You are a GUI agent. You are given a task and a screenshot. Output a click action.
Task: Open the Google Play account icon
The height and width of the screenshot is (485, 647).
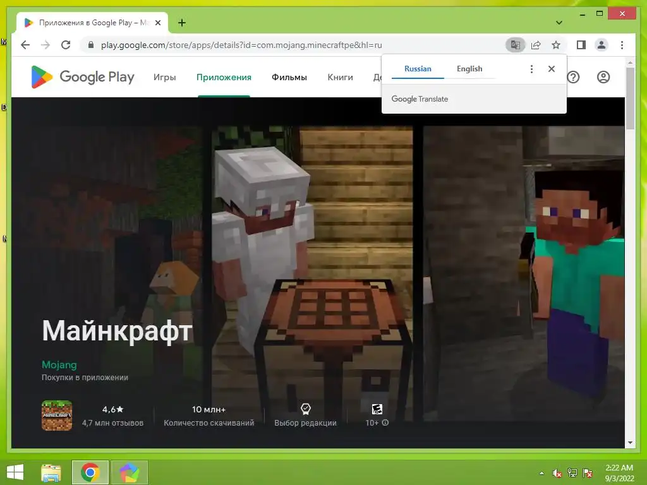click(x=603, y=77)
